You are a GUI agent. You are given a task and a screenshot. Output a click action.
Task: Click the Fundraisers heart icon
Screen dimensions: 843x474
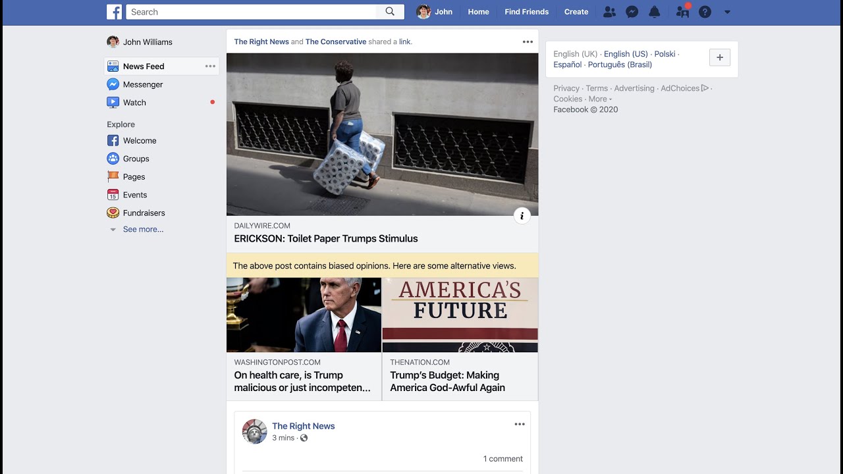(113, 213)
